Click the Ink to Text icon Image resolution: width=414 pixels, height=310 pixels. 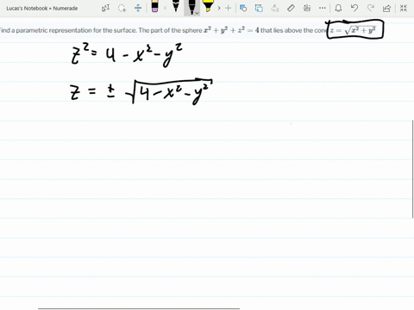coord(274,8)
